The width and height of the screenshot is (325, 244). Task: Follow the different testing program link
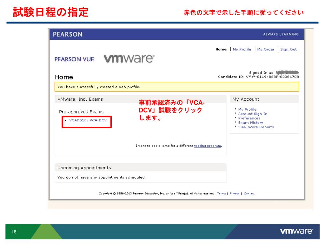208,146
